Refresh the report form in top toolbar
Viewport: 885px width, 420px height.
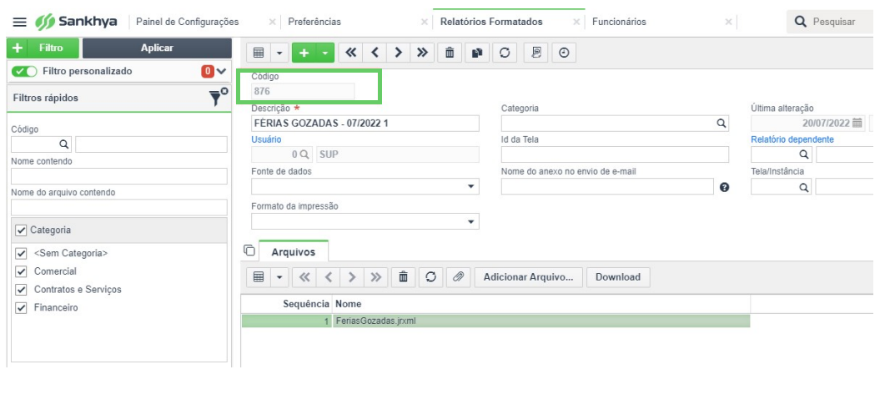(x=505, y=53)
